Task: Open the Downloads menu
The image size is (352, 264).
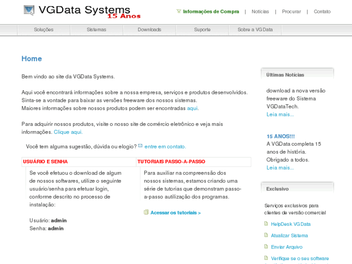Action: pos(150,30)
